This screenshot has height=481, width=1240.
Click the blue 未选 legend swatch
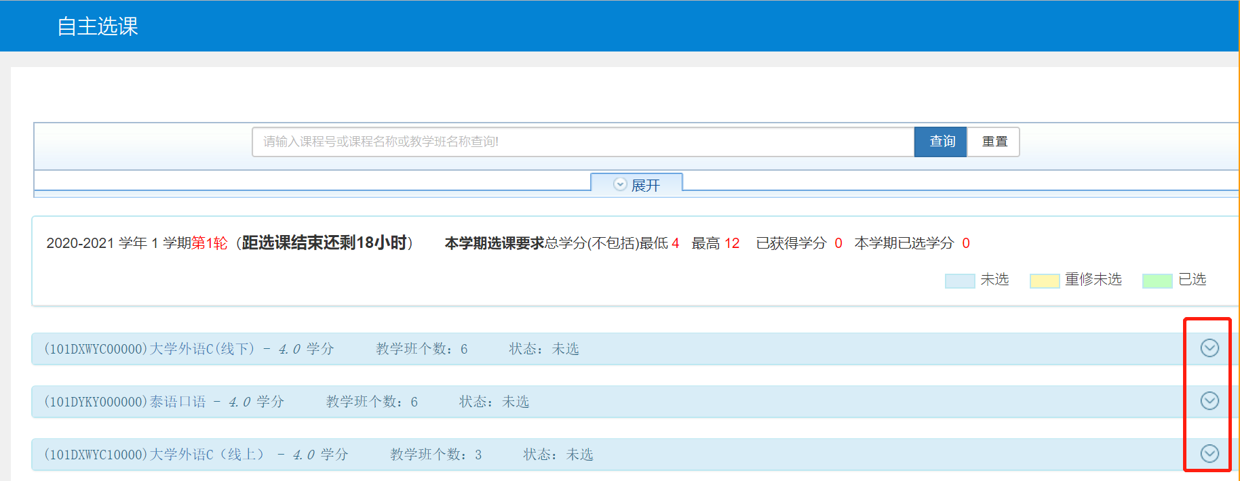(959, 280)
